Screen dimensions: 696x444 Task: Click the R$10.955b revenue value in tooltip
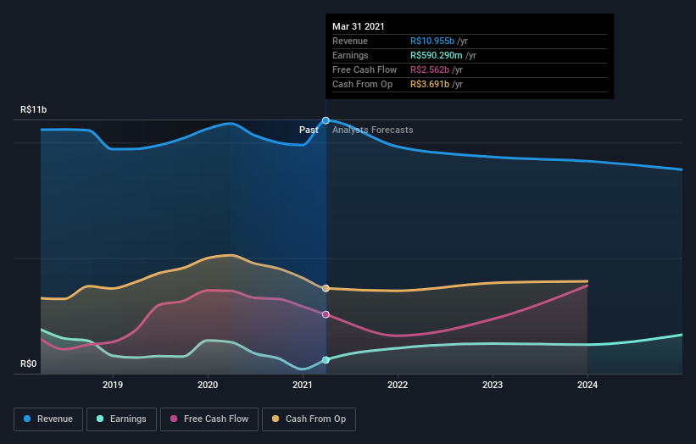432,41
